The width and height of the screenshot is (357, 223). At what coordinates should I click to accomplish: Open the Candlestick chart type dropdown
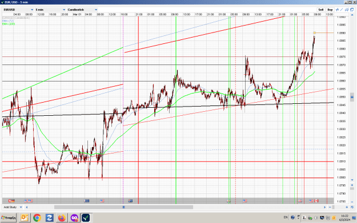82,10
